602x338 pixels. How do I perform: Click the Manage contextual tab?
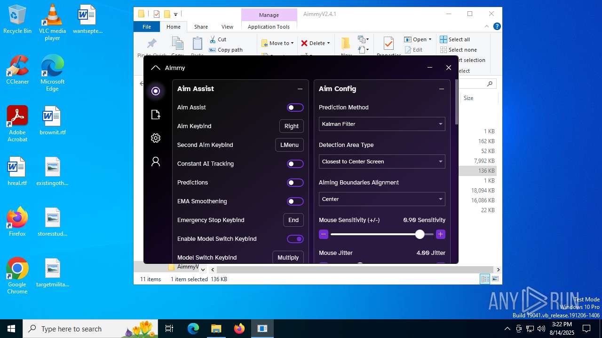269,15
